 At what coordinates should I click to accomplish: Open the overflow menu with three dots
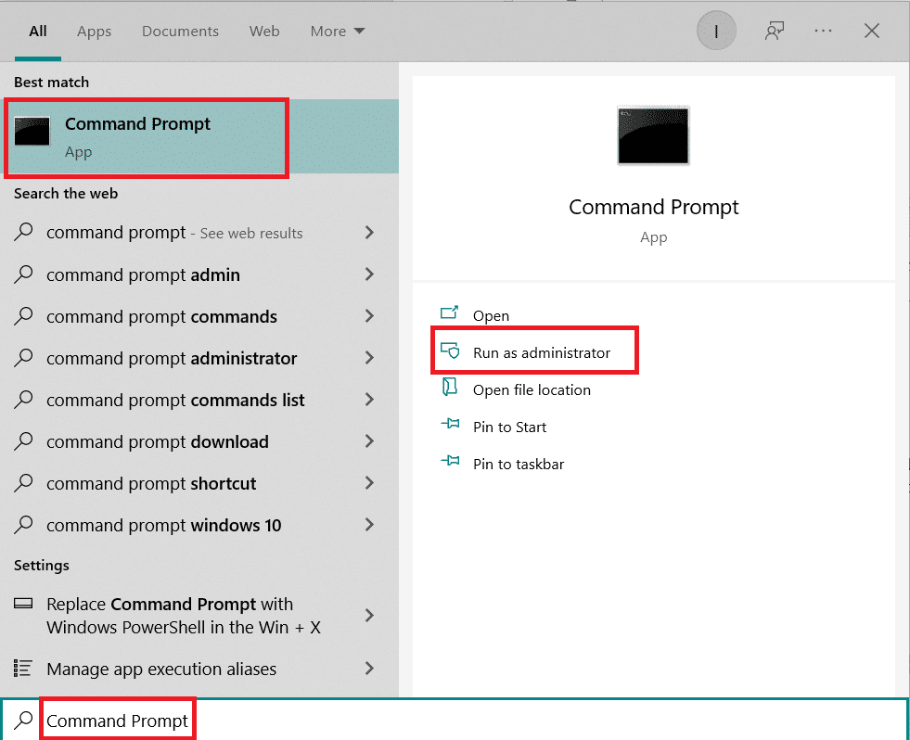[x=823, y=30]
